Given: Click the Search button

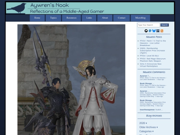Looking at the screenshot, I should 165,25.
